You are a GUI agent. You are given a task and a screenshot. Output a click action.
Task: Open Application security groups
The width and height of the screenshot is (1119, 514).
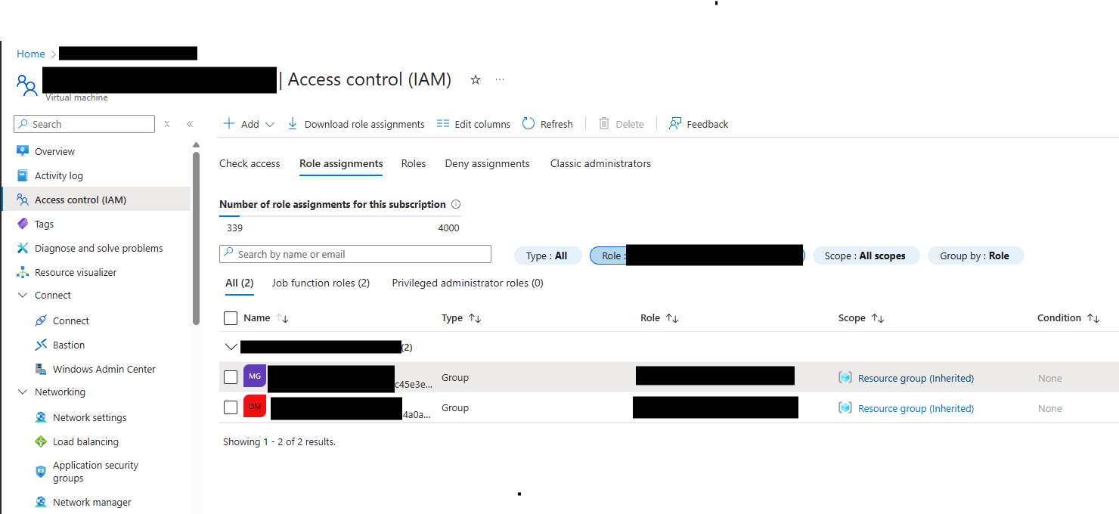(95, 472)
